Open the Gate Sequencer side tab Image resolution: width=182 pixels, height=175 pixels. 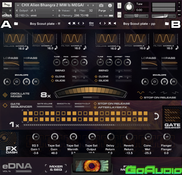click(172, 117)
